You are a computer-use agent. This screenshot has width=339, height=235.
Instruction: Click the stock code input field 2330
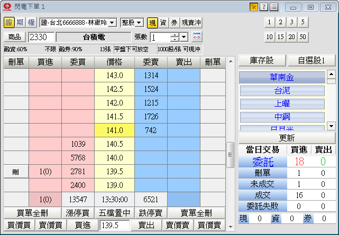41,37
